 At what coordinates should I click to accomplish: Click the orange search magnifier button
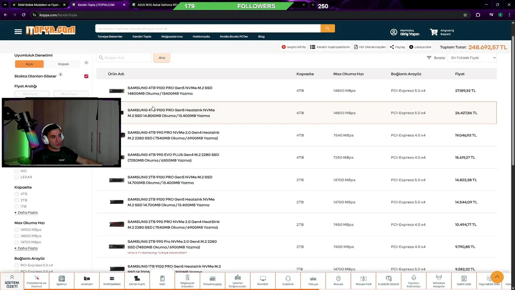click(328, 28)
